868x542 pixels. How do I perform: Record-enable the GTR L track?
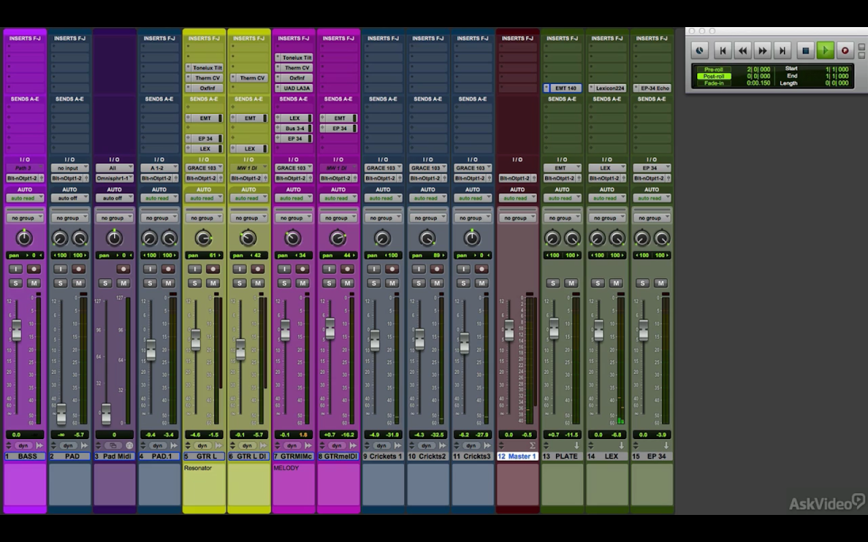pyautogui.click(x=213, y=269)
